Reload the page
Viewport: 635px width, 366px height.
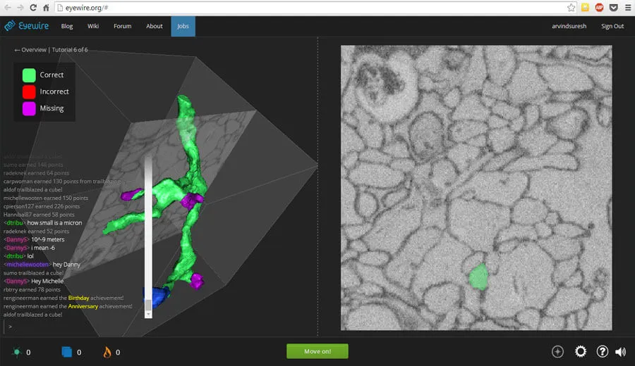coord(33,7)
